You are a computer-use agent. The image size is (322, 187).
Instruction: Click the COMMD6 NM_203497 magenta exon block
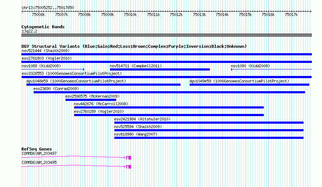[x=130, y=158]
